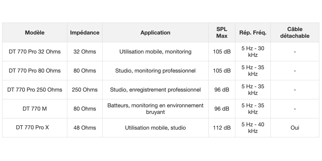The height and width of the screenshot is (161, 322).
Task: Select 96 dB in DT 770 M row
Action: click(222, 109)
